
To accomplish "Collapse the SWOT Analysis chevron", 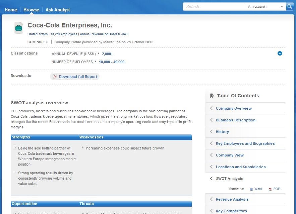I will pos(211,179).
